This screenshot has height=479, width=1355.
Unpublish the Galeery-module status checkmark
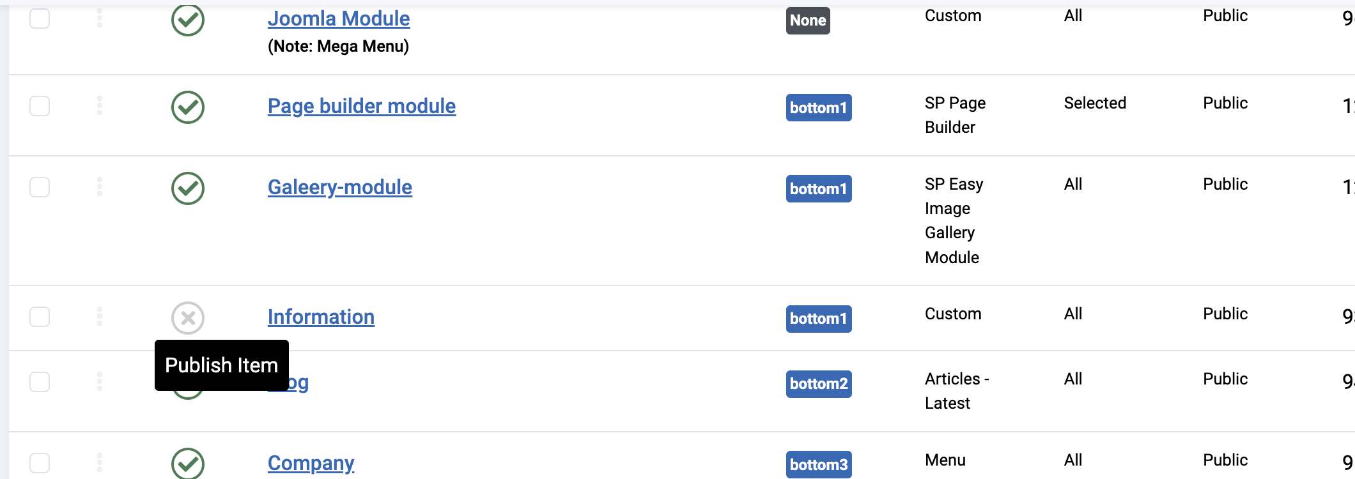point(187,188)
